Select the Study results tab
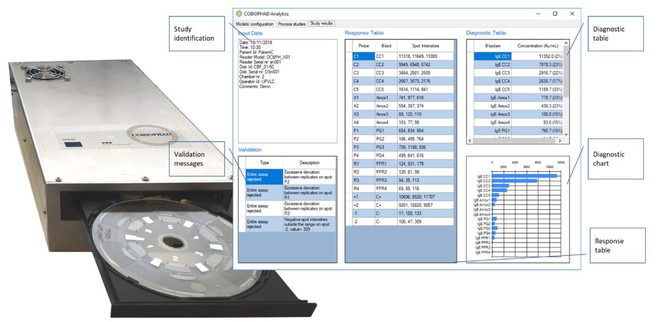The image size is (658, 322). pyautogui.click(x=321, y=24)
